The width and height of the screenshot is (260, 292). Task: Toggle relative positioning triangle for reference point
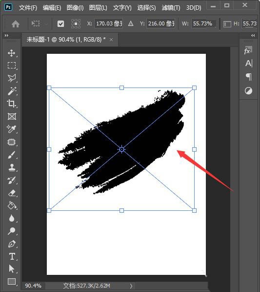(x=131, y=23)
